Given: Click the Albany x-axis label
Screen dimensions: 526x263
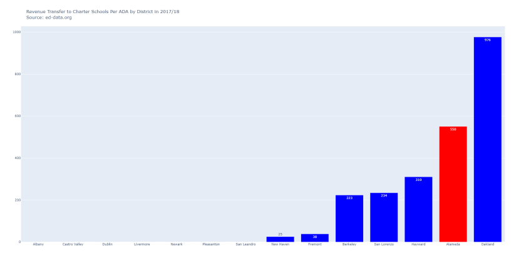Looking at the screenshot, I should tap(38, 244).
